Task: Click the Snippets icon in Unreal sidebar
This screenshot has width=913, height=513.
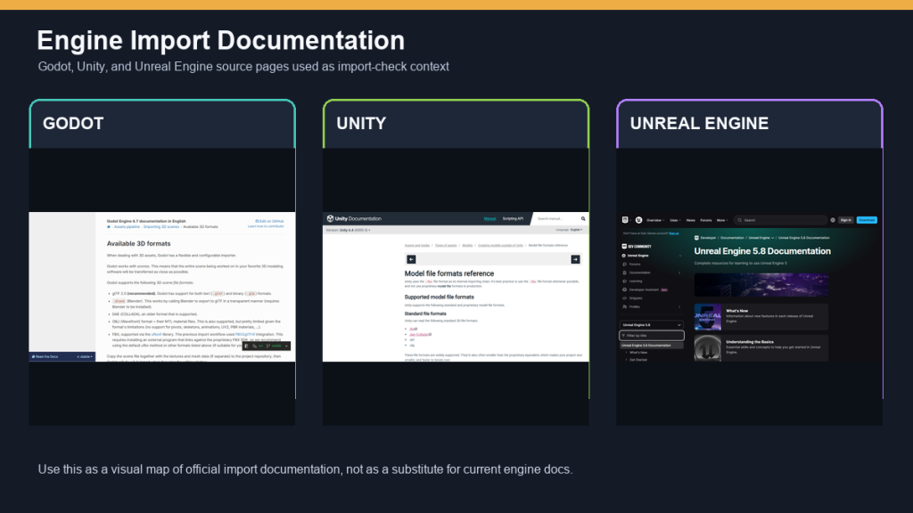Action: click(624, 297)
